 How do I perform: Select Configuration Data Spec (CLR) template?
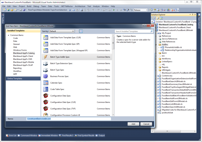coord(77,102)
